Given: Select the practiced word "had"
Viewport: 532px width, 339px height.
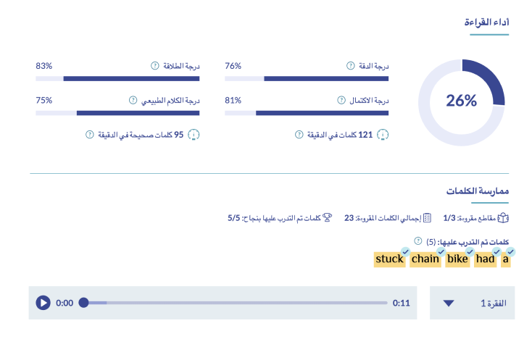Looking at the screenshot, I should (x=485, y=259).
